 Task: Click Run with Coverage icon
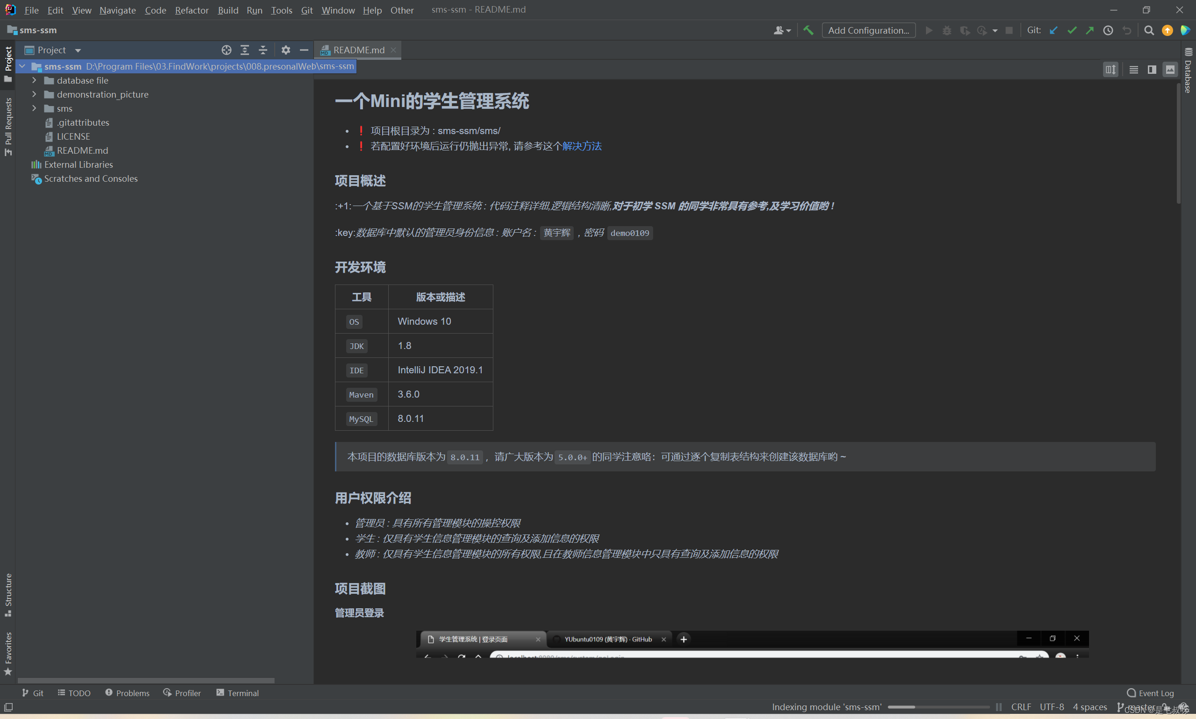point(964,30)
